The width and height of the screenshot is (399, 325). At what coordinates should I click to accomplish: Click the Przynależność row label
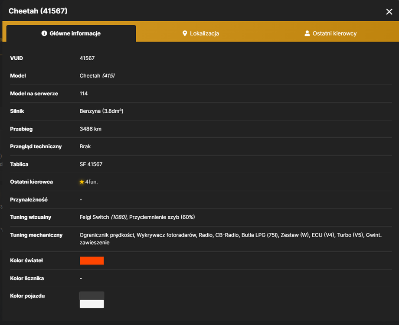coord(29,200)
